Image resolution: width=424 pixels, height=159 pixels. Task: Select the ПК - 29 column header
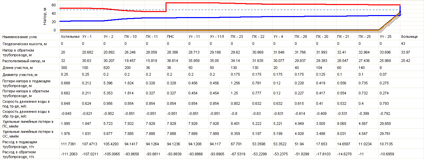301,36
